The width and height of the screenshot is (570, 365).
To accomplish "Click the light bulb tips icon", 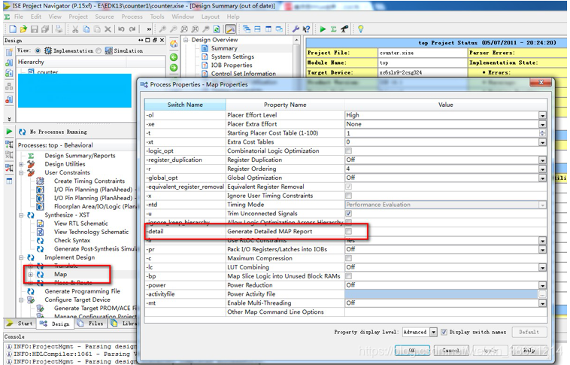I will [x=361, y=29].
